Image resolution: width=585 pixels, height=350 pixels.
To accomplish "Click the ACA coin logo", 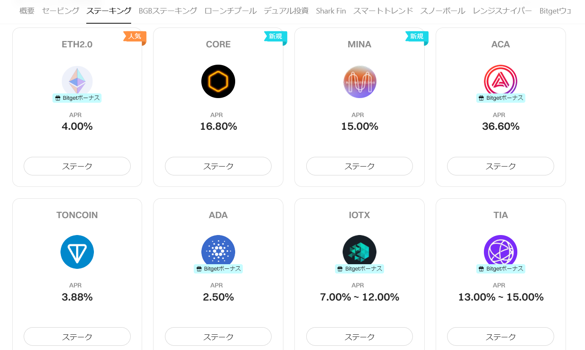I will point(500,81).
